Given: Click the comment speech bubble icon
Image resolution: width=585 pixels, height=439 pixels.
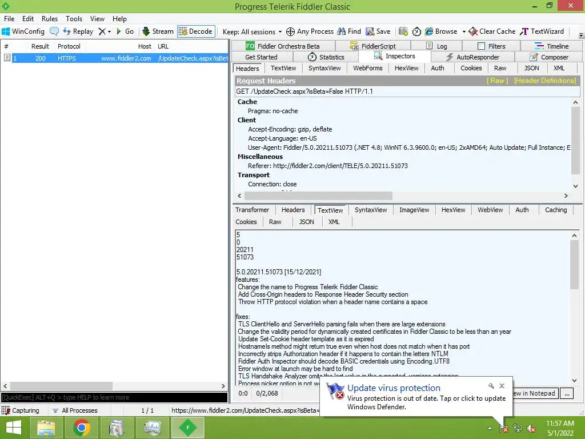Looking at the screenshot, I should click(54, 31).
